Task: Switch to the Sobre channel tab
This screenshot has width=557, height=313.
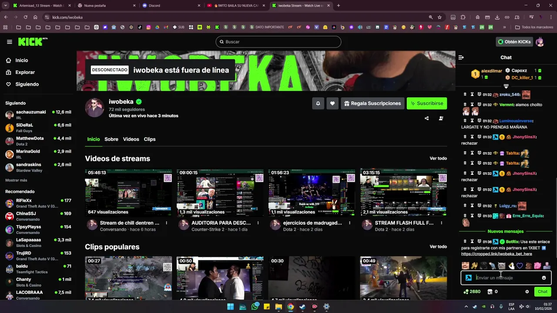Action: tap(111, 139)
